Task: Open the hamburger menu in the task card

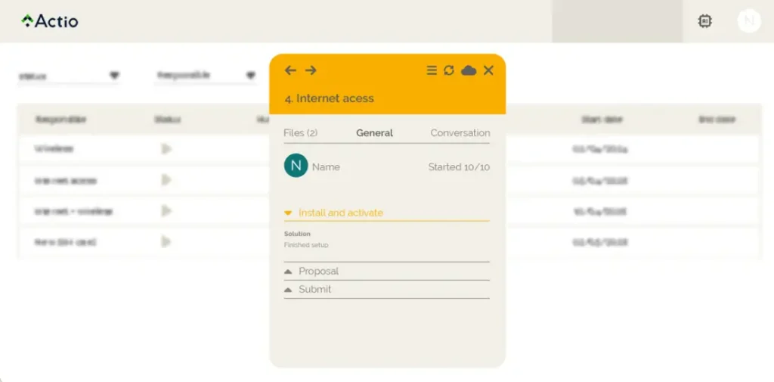Action: coord(432,70)
